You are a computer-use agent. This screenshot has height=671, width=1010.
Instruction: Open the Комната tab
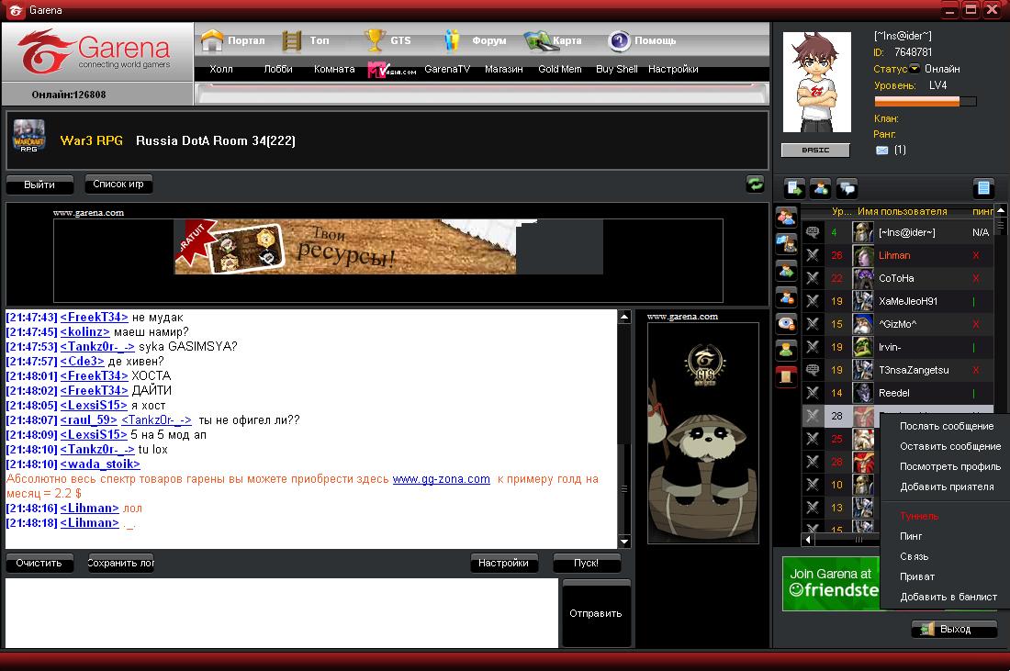[x=334, y=69]
